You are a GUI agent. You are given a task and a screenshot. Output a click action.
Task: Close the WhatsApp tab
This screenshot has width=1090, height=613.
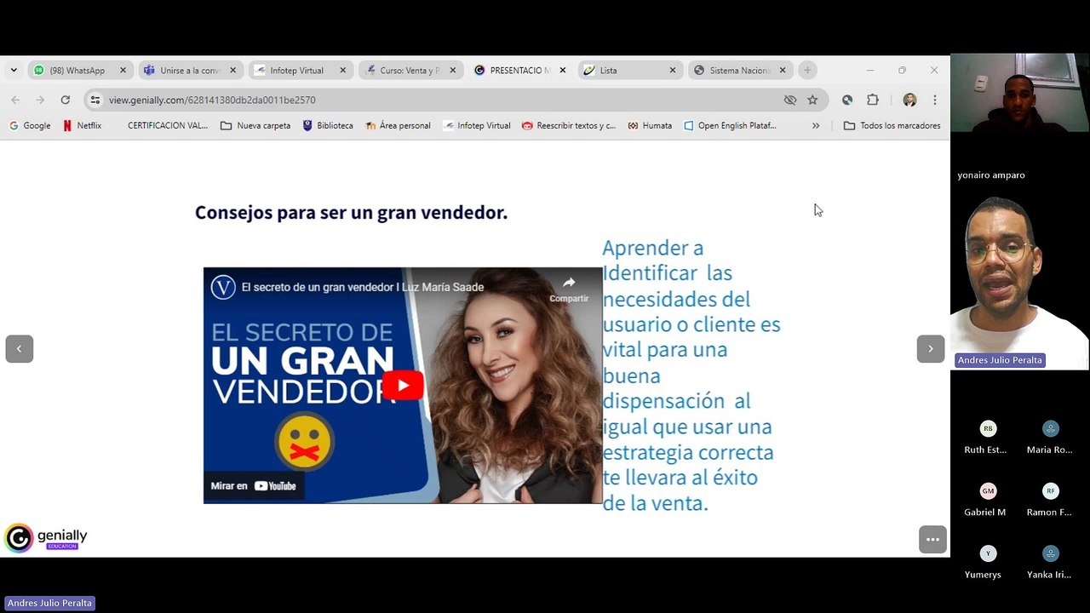[123, 71]
